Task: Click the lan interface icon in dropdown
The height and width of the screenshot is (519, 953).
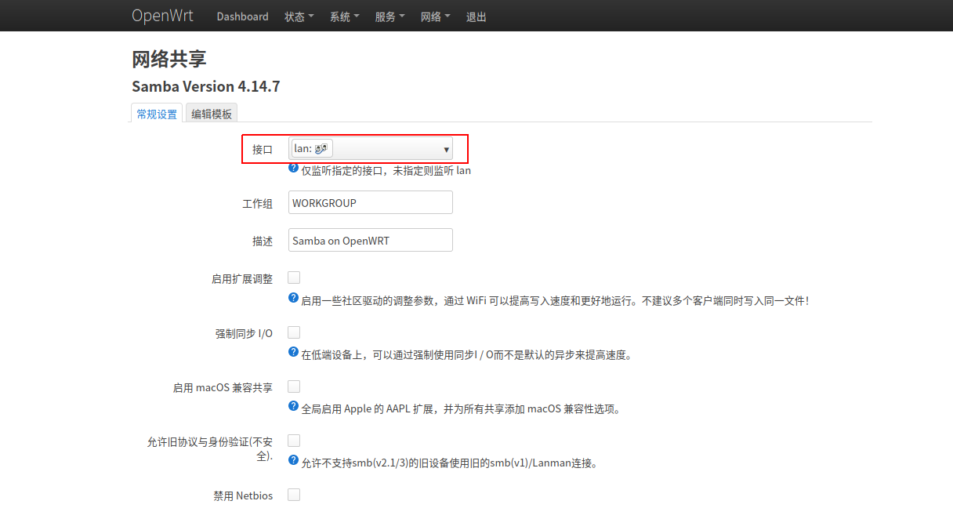Action: [x=320, y=148]
